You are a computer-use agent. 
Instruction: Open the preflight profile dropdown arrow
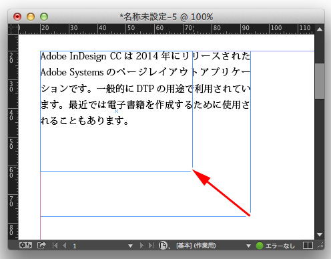coord(249,246)
